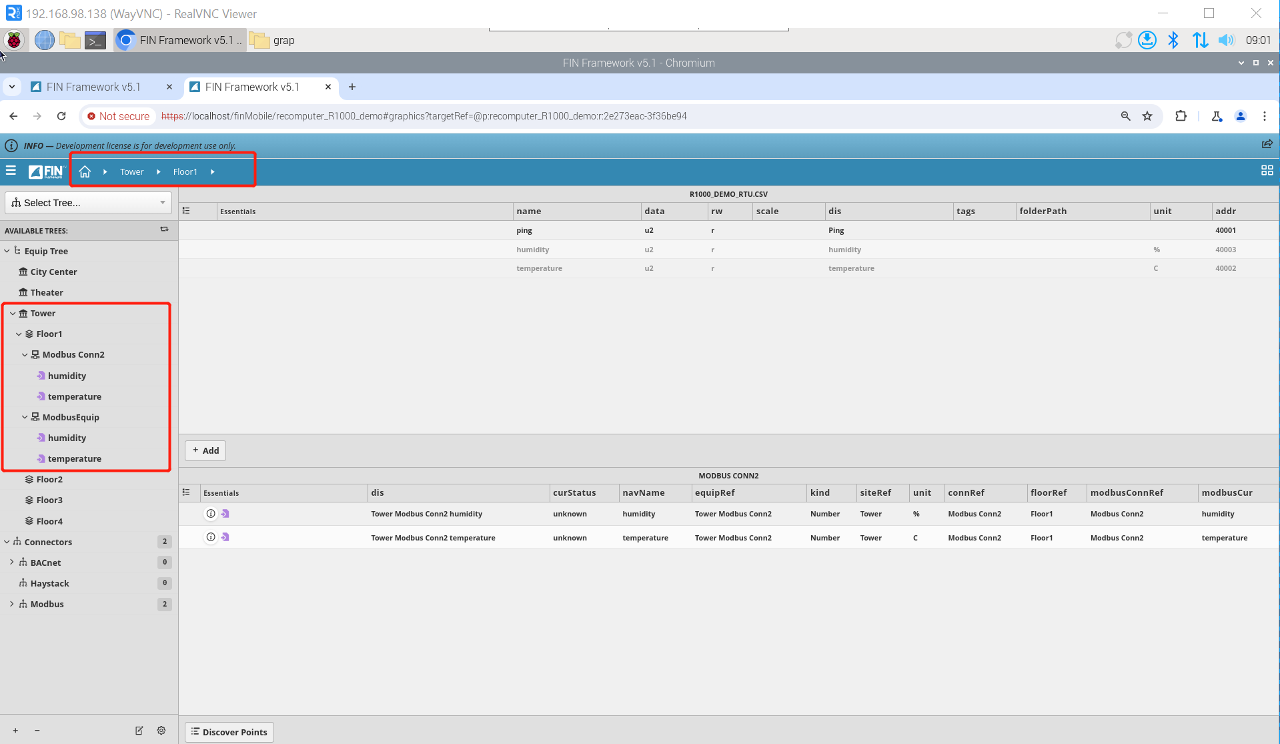Expand breadcrumb arrow after Floor1

pos(213,171)
